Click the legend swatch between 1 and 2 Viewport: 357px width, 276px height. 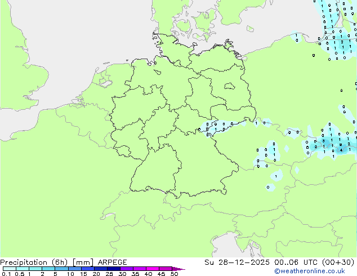(35, 269)
